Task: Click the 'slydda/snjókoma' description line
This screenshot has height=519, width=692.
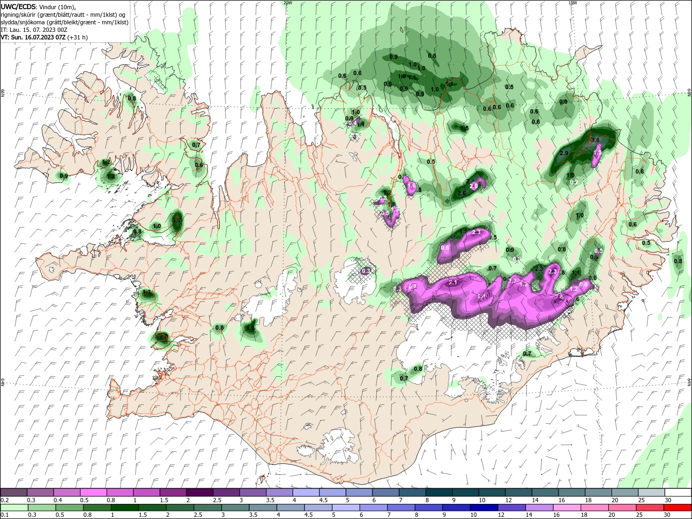Action: pyautogui.click(x=64, y=22)
